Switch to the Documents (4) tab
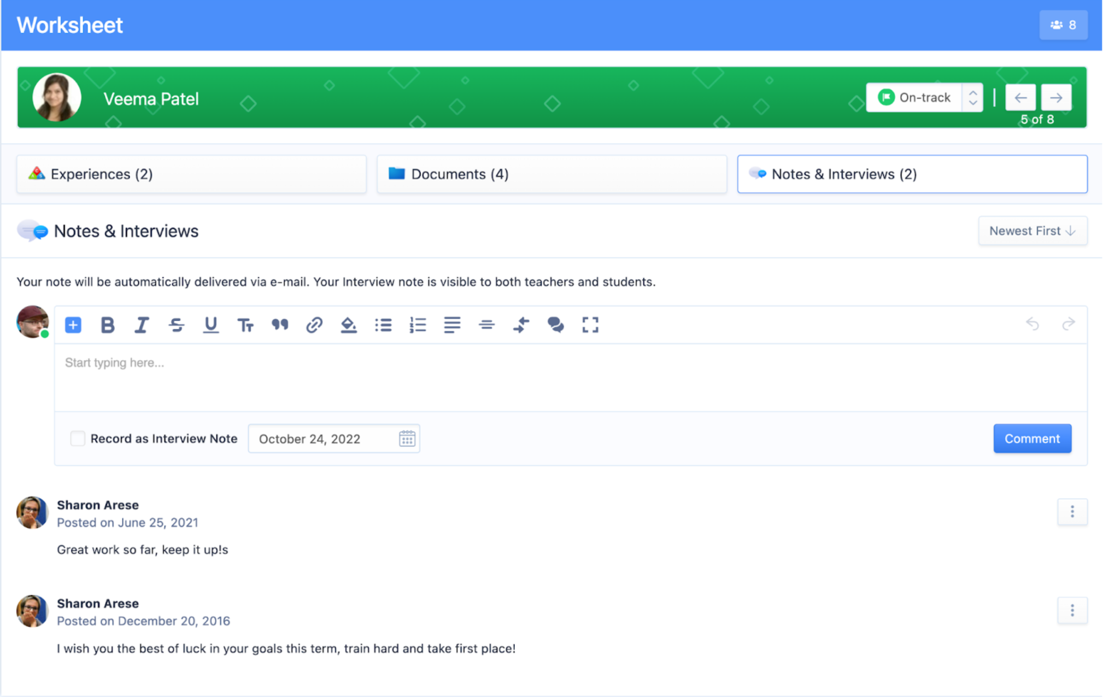Viewport: 1103px width, 697px height. (x=551, y=174)
